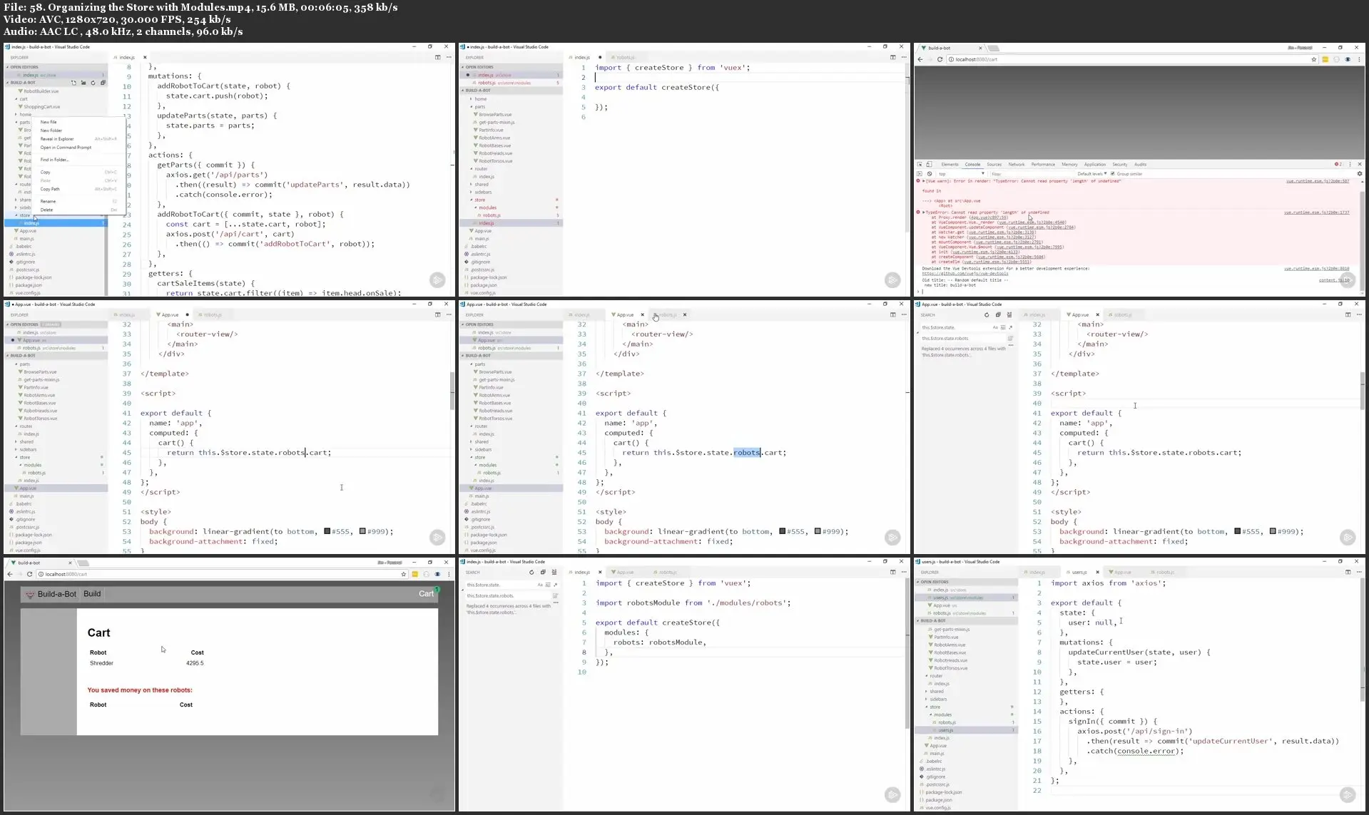Open top context dropdown in DevTools console
Screen dimensions: 1369x815
[961, 173]
